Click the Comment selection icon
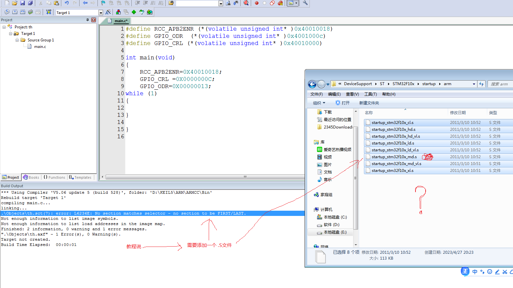The image size is (513, 288). tap(153, 3)
